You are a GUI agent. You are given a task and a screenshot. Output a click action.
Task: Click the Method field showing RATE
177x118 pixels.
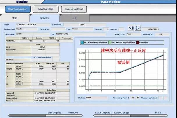pyautogui.click(x=97, y=98)
